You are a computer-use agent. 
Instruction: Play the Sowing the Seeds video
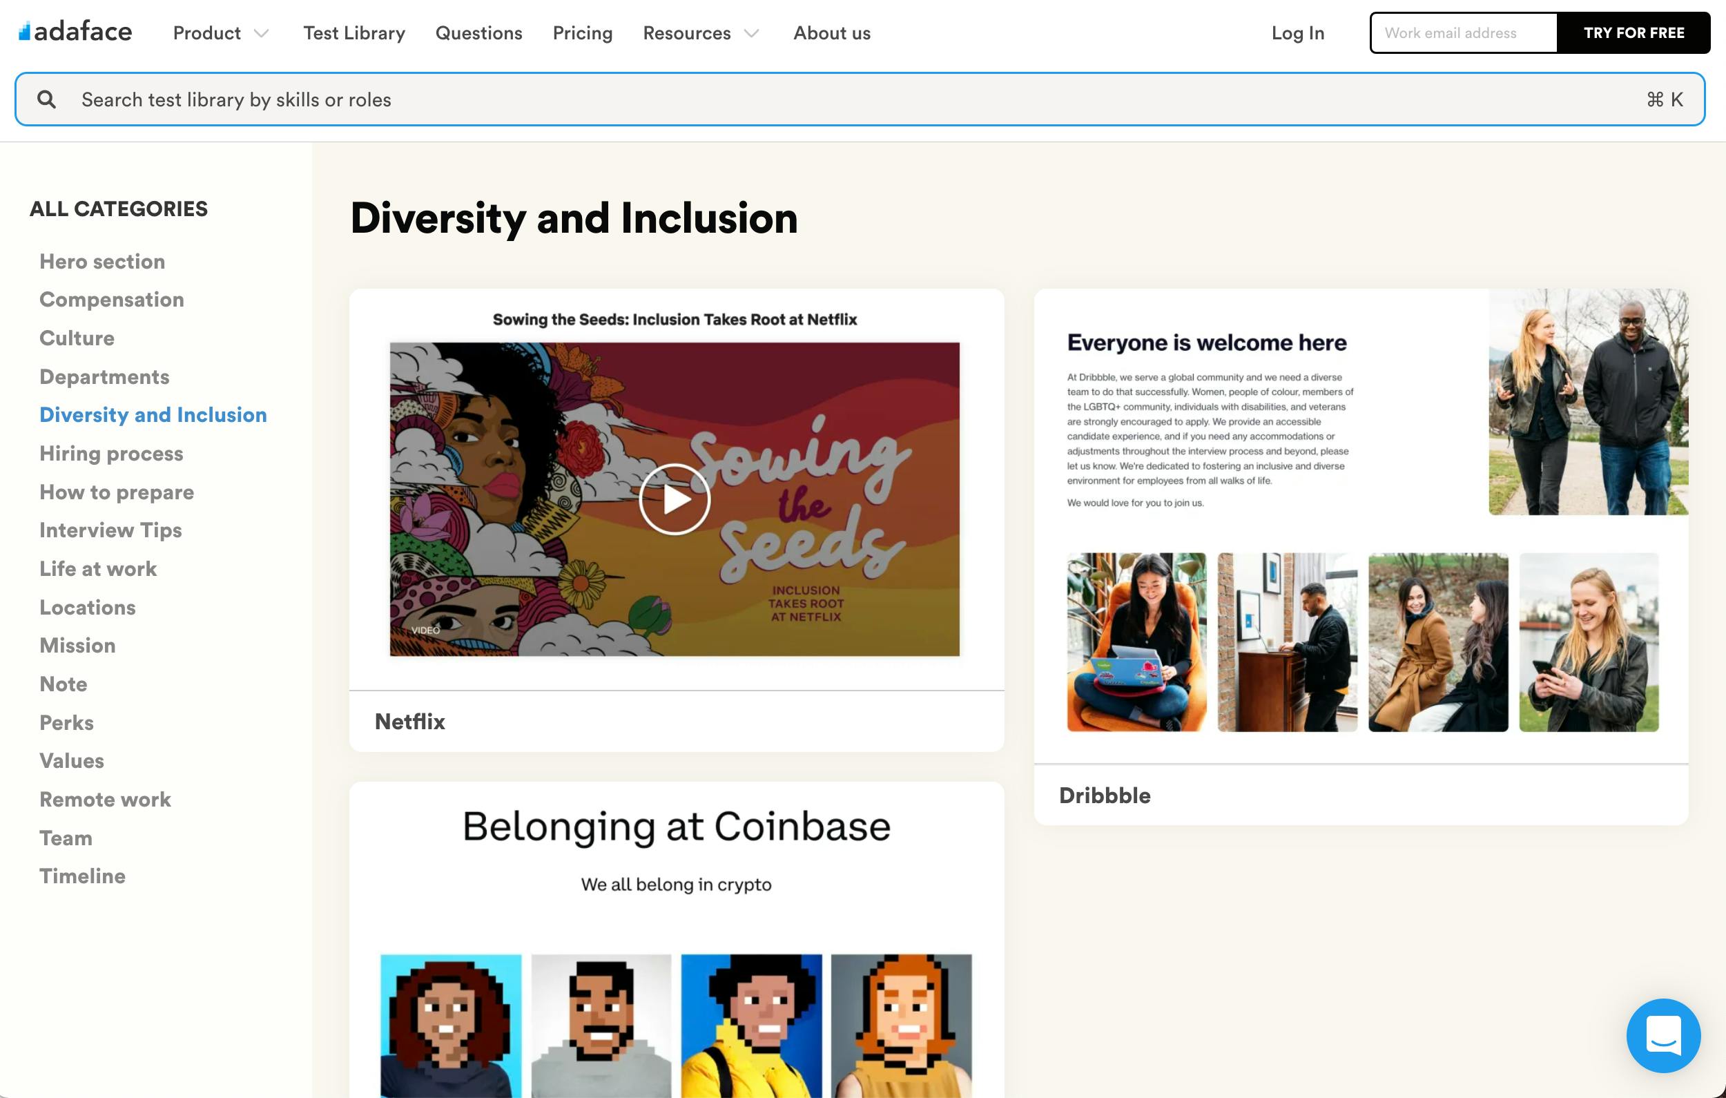click(x=675, y=499)
